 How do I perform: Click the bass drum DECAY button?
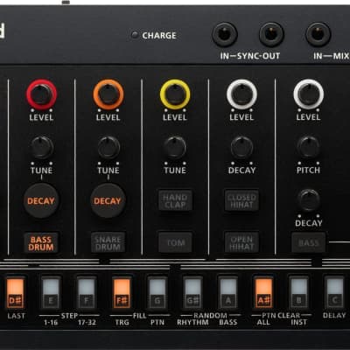pyautogui.click(x=41, y=200)
